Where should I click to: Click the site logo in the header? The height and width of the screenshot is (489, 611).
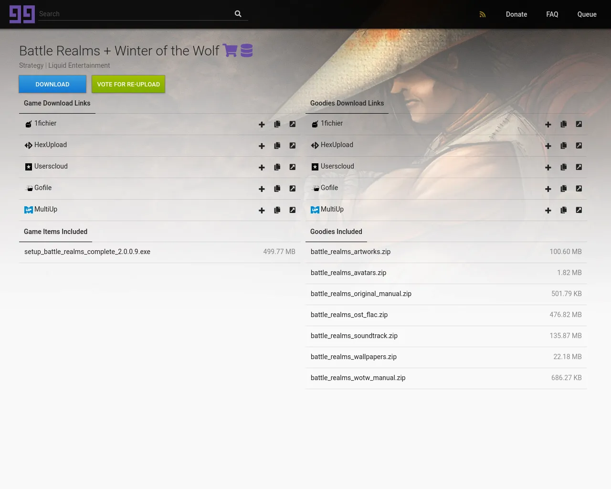tap(22, 14)
